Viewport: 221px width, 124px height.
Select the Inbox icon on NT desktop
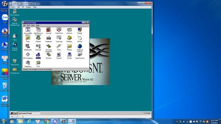coord(15,37)
